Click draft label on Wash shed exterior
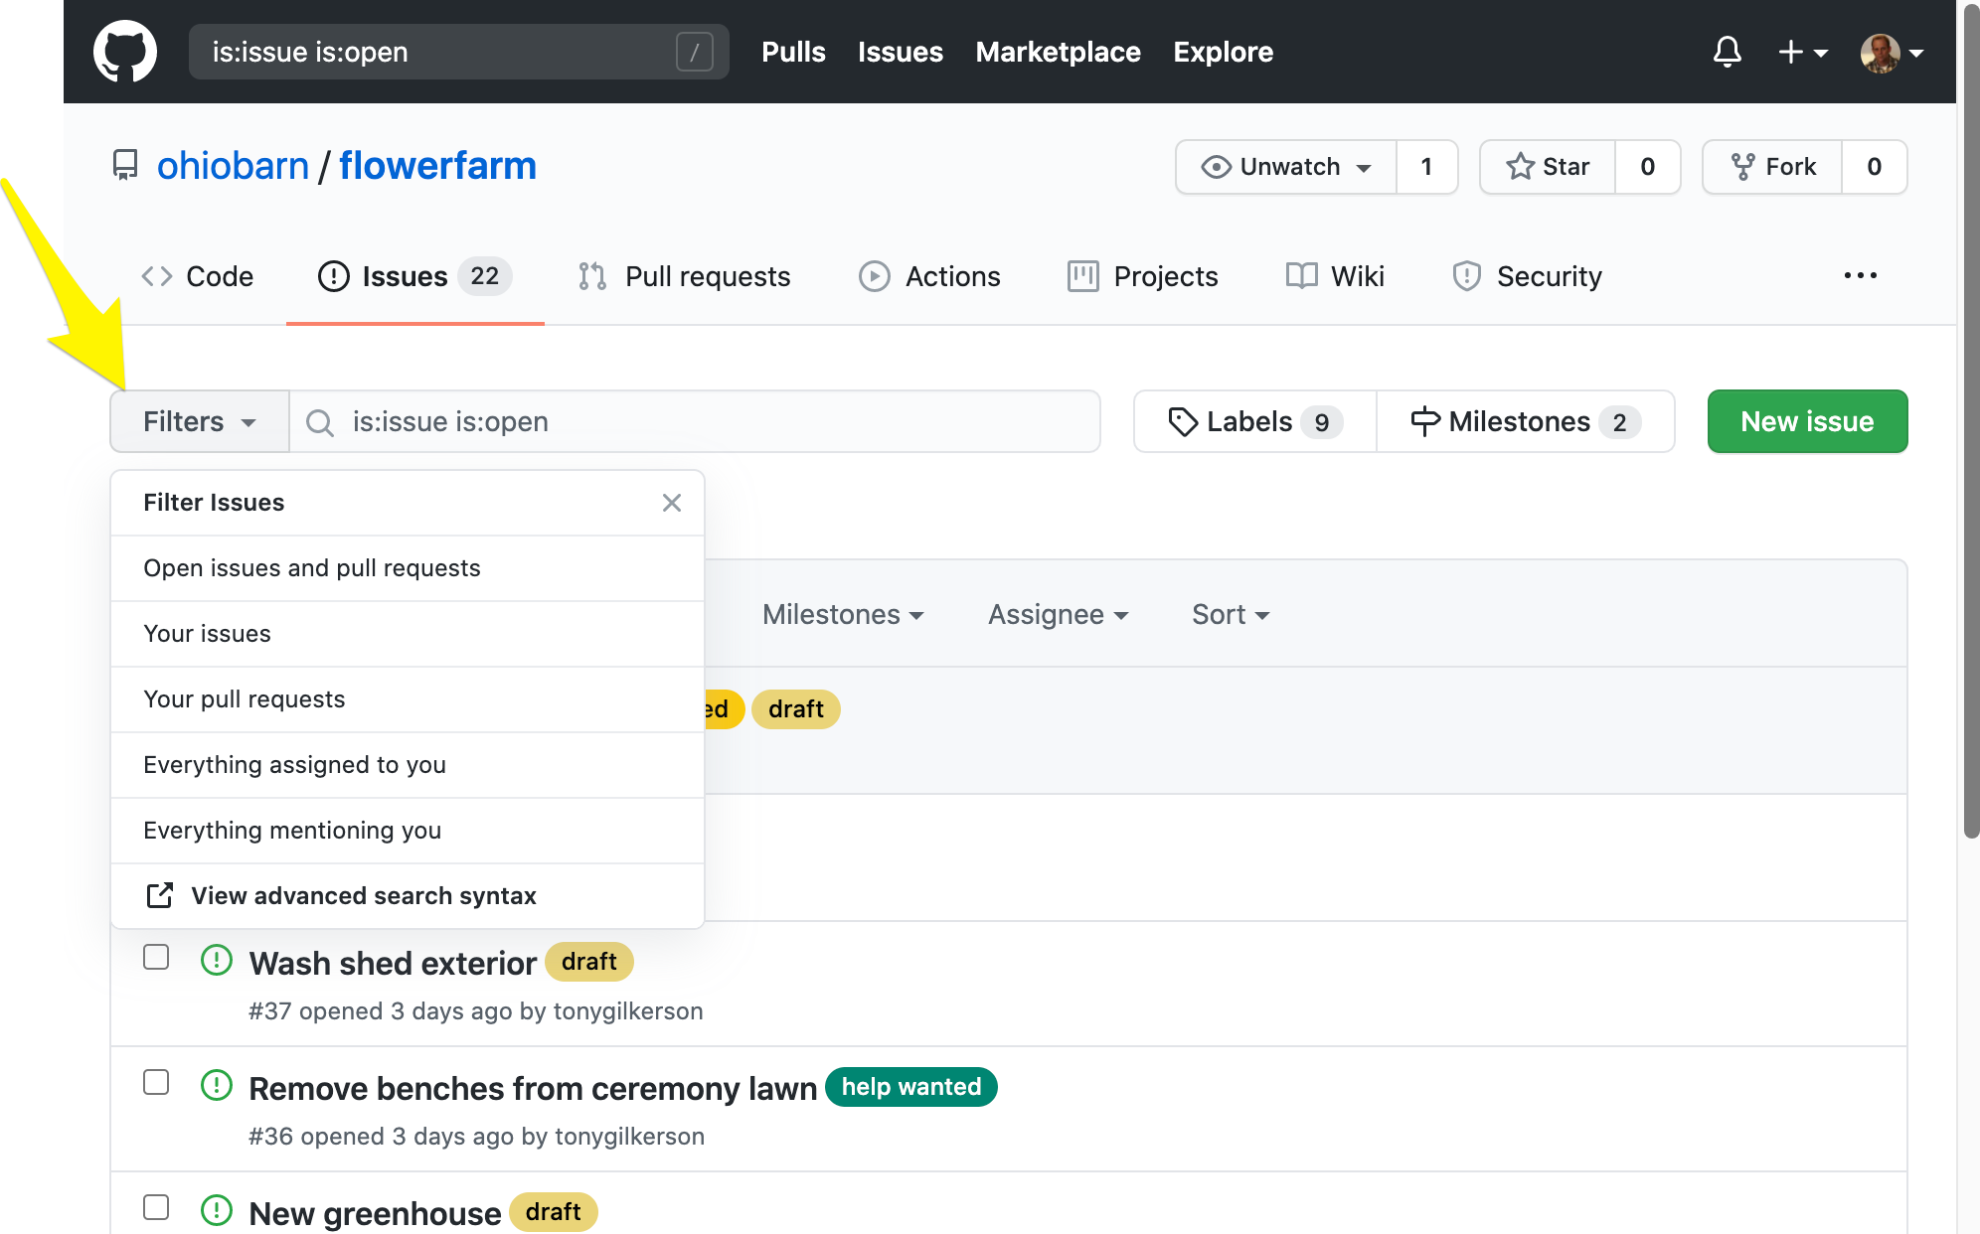 589,962
